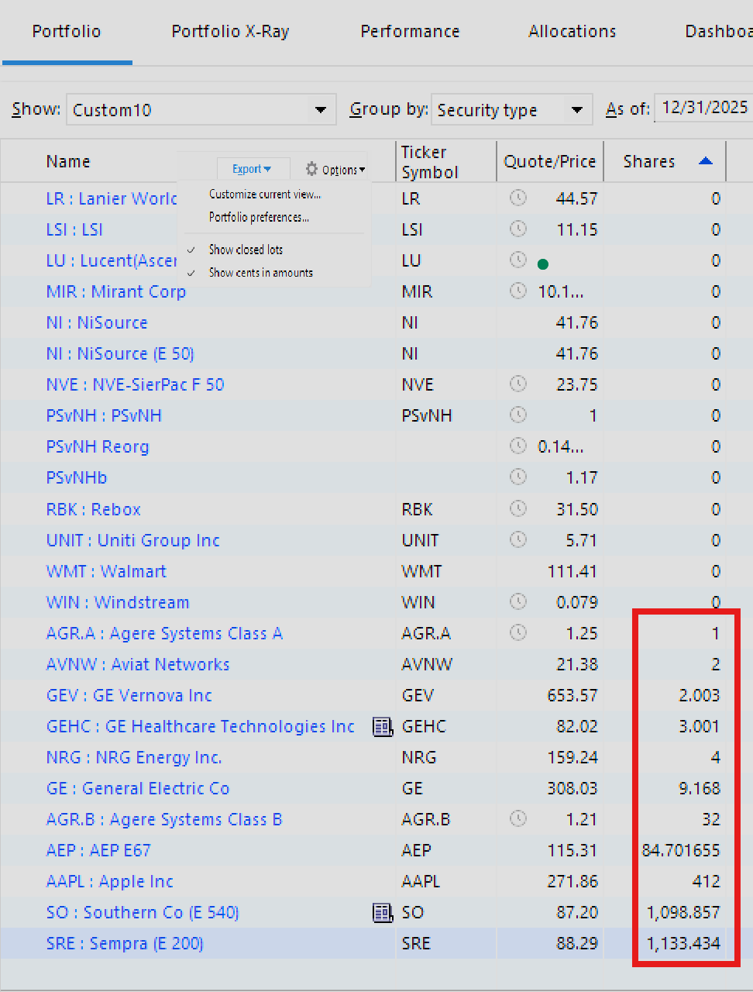Click the clock icon in RBK row
The height and width of the screenshot is (992, 753).
[x=517, y=509]
